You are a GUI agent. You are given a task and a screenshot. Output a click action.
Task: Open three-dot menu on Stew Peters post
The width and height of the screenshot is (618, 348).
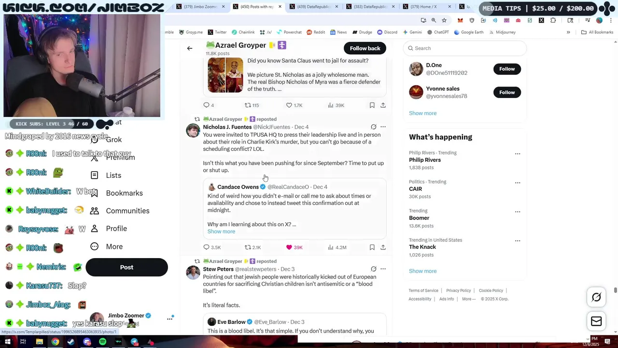tap(383, 269)
